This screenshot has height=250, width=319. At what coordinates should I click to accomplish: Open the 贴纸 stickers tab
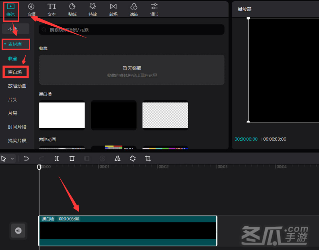click(72, 10)
